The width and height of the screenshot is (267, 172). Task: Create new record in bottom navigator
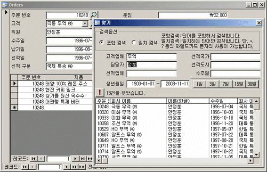[82, 167]
